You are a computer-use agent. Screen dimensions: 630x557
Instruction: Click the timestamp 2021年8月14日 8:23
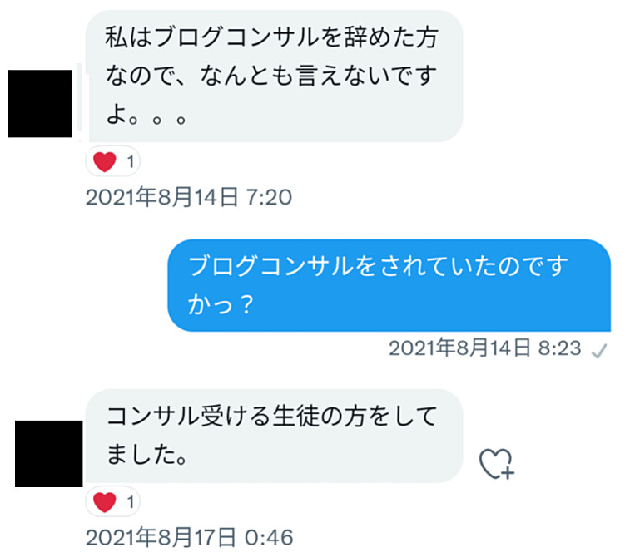[485, 348]
